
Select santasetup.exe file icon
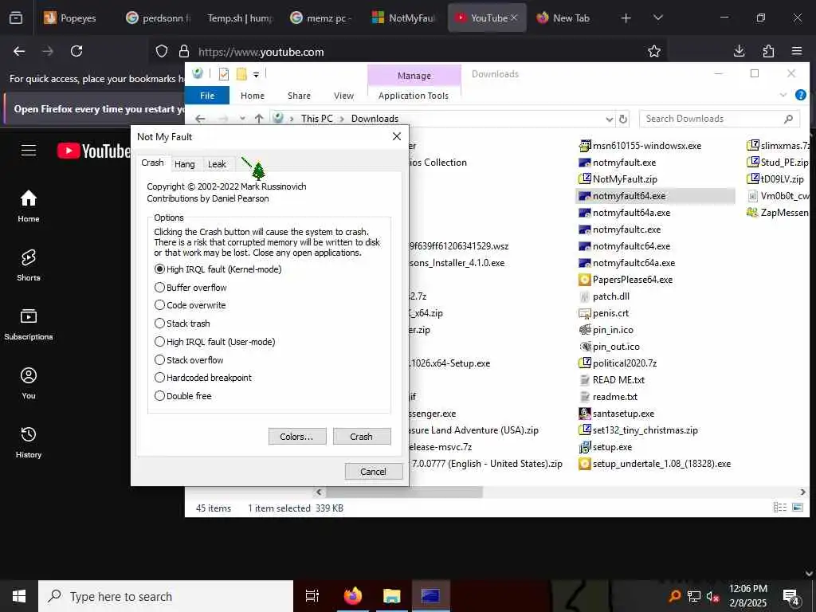pyautogui.click(x=584, y=414)
